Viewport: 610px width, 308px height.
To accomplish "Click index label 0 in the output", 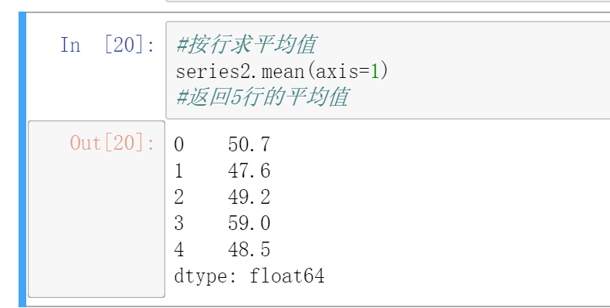I will 178,144.
